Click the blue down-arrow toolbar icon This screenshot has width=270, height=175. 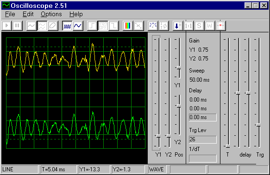pos(178,26)
